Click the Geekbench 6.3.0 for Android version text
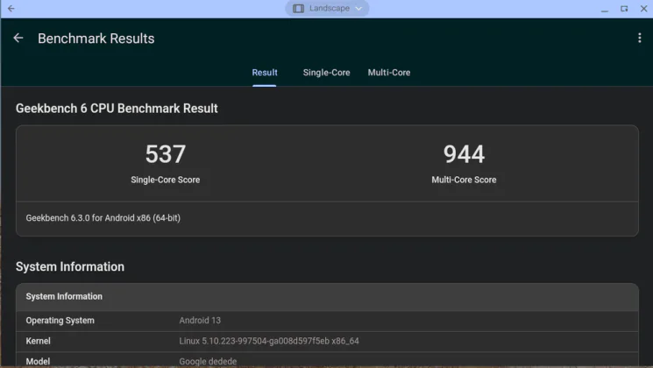Viewport: 653px width, 368px height. click(x=103, y=218)
